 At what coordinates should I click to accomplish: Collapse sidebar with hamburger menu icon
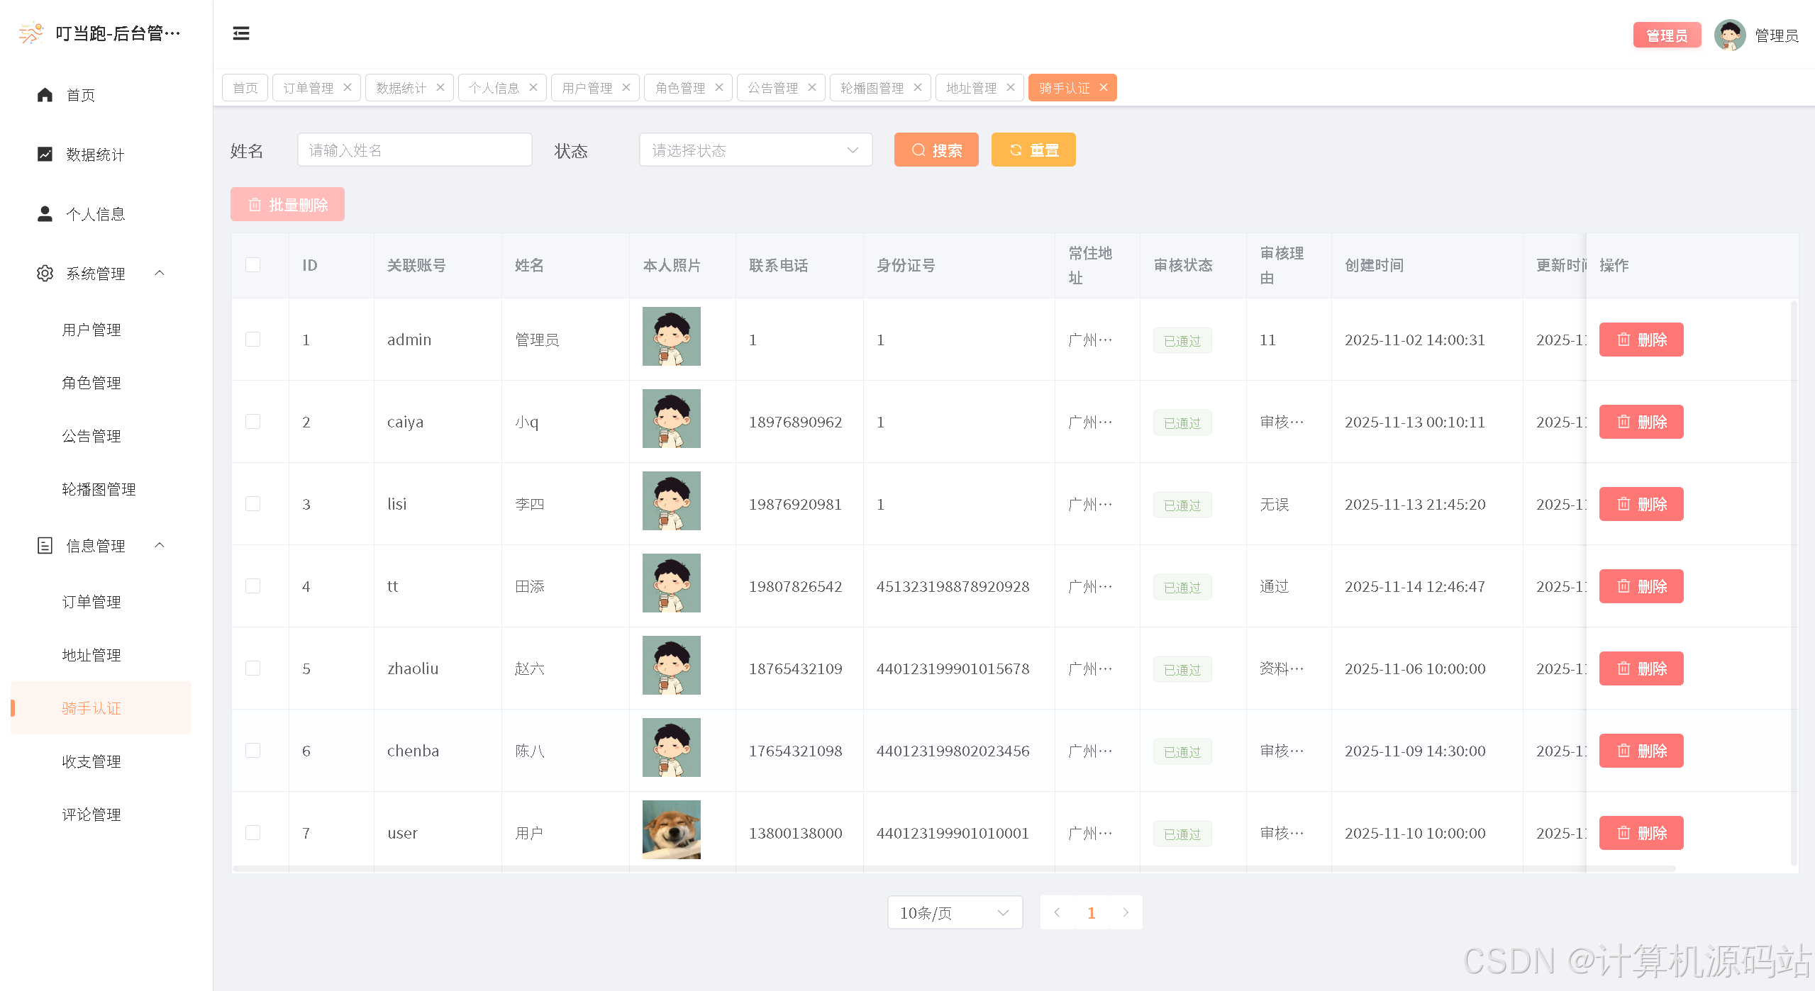click(x=241, y=33)
